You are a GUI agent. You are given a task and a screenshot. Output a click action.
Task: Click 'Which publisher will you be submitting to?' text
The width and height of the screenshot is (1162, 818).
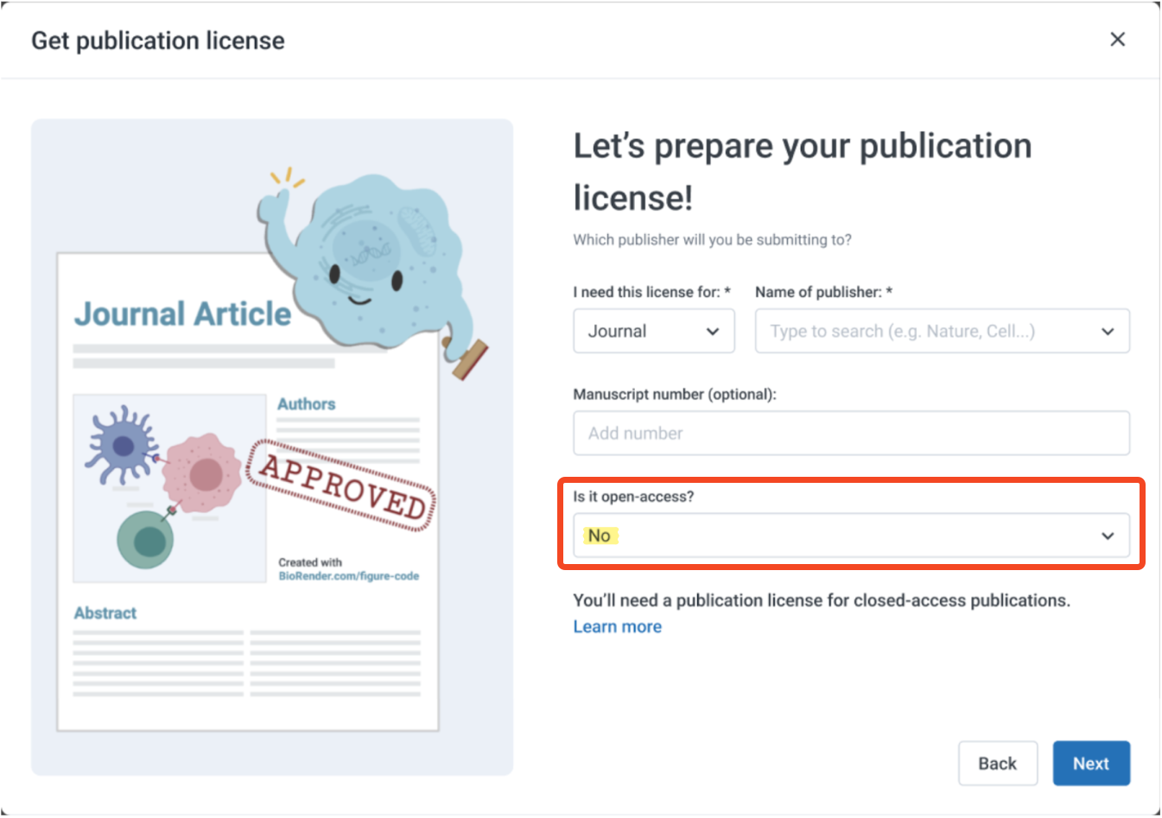point(712,240)
